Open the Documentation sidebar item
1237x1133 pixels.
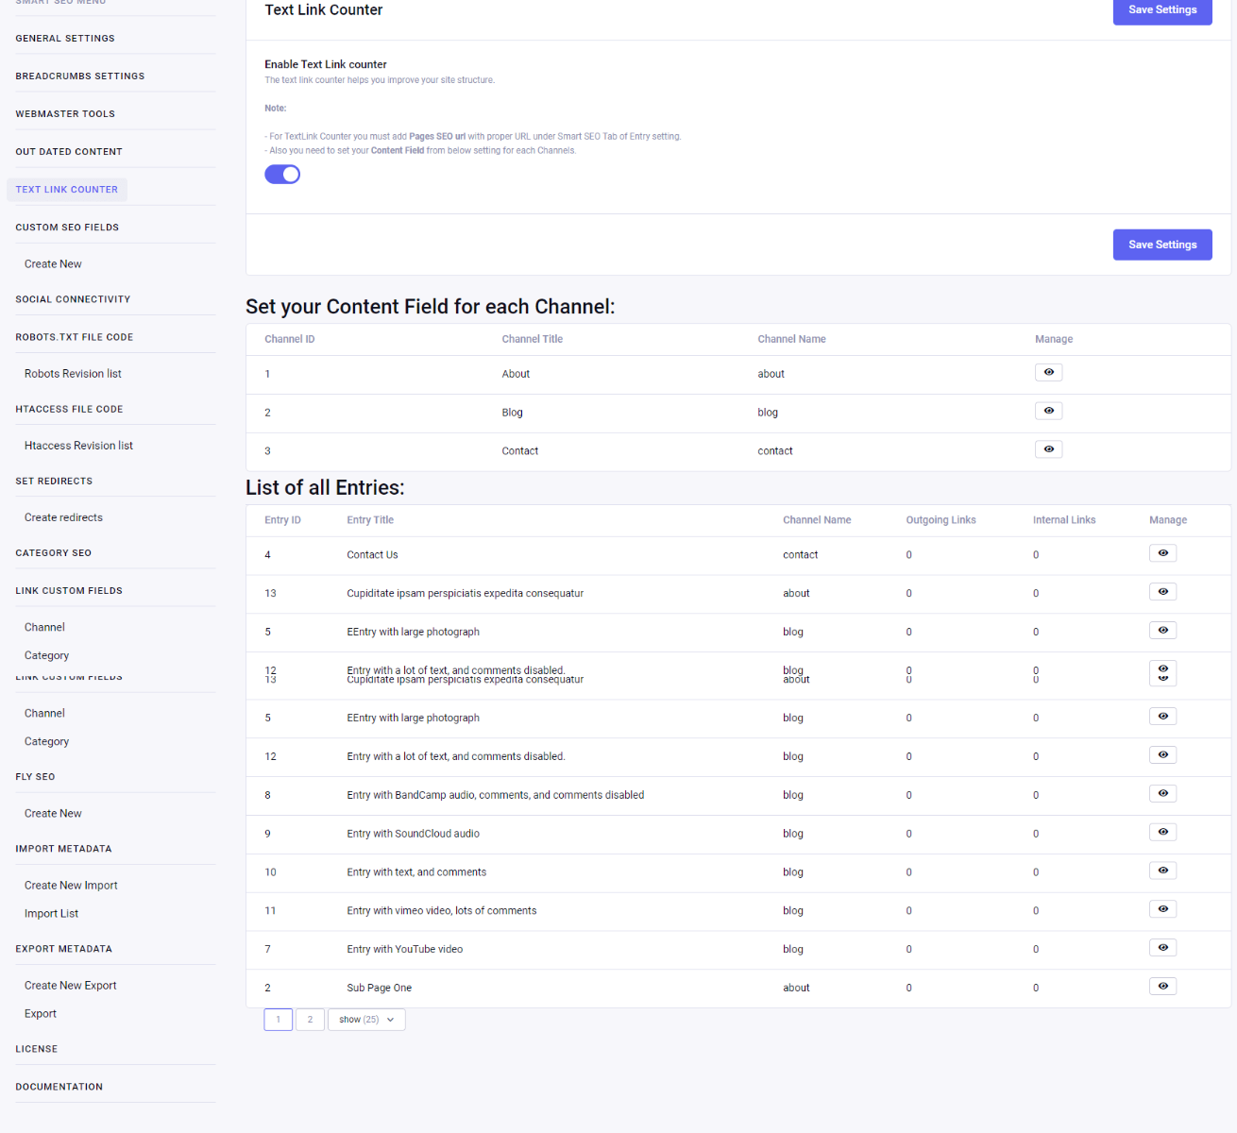coord(59,1087)
